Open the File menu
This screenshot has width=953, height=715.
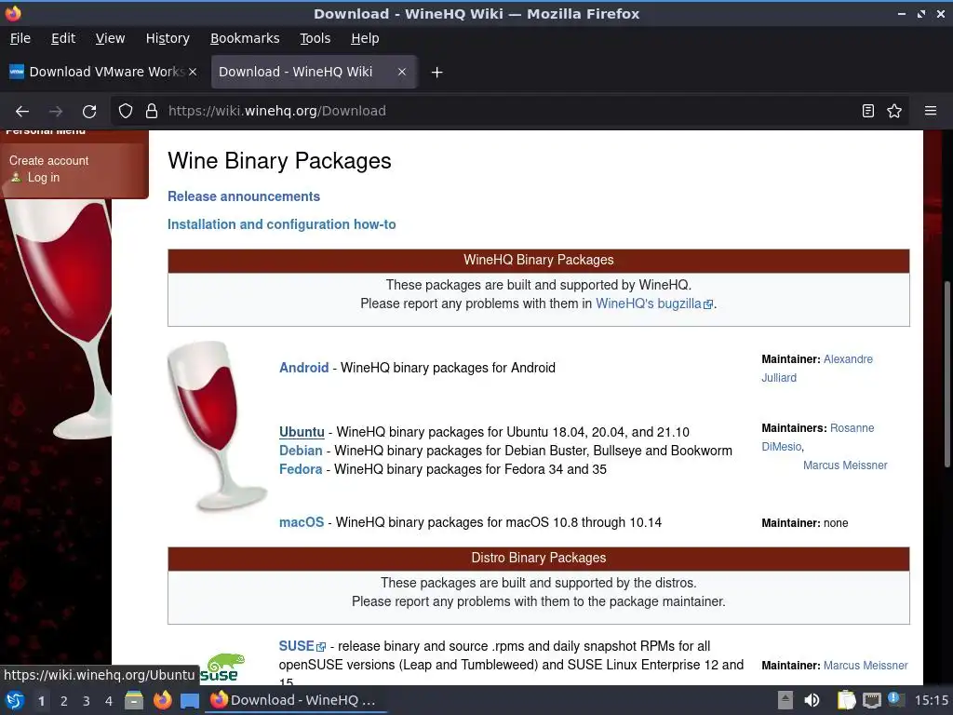20,38
